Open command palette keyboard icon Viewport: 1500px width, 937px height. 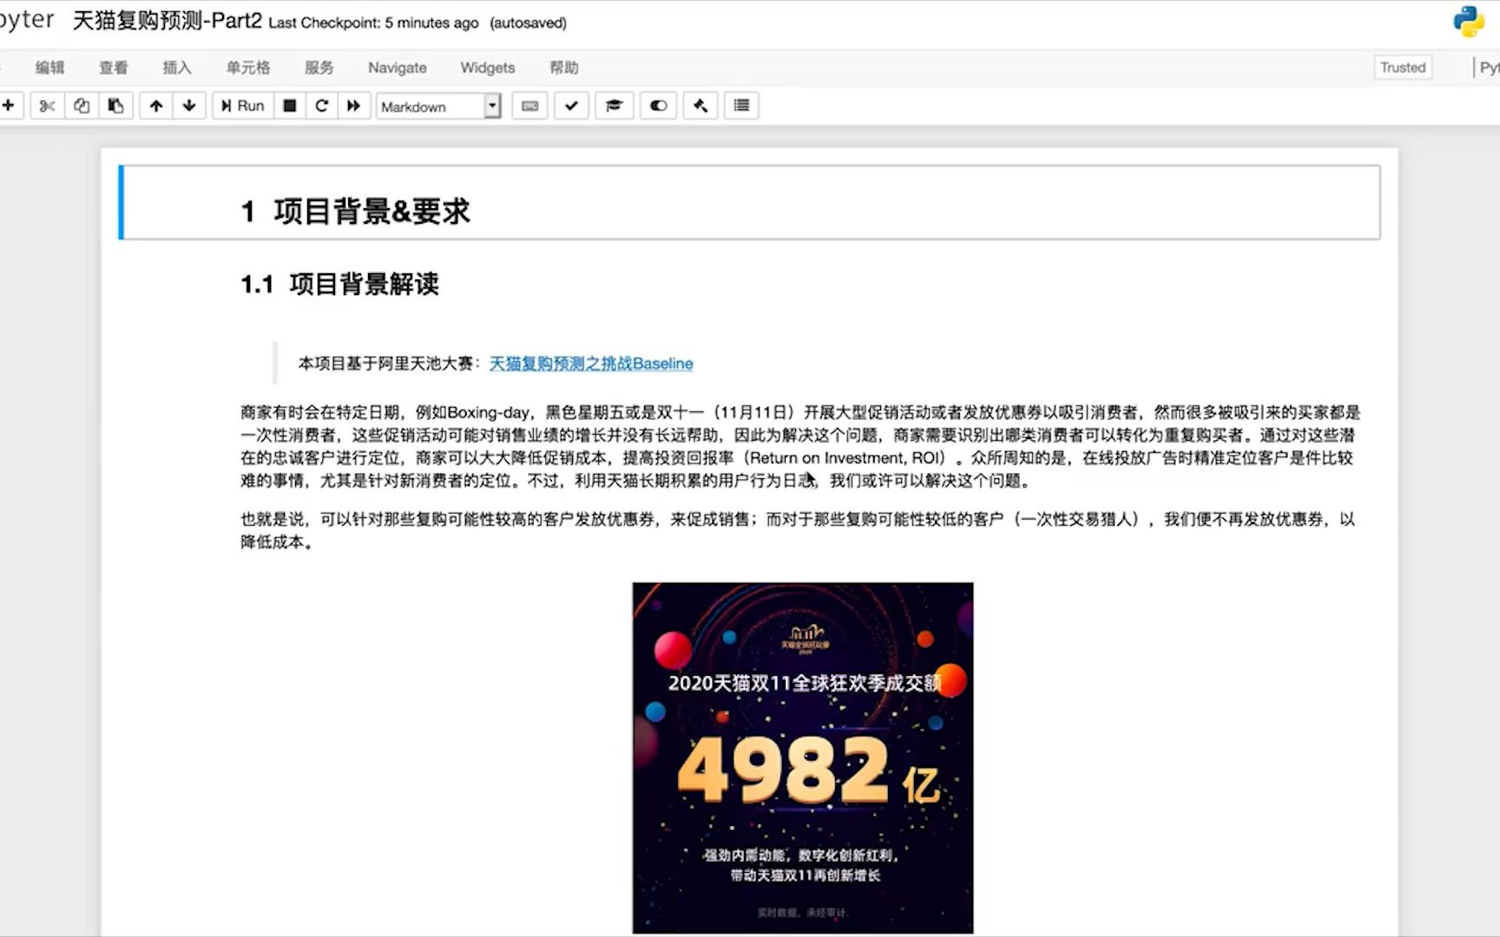(530, 106)
